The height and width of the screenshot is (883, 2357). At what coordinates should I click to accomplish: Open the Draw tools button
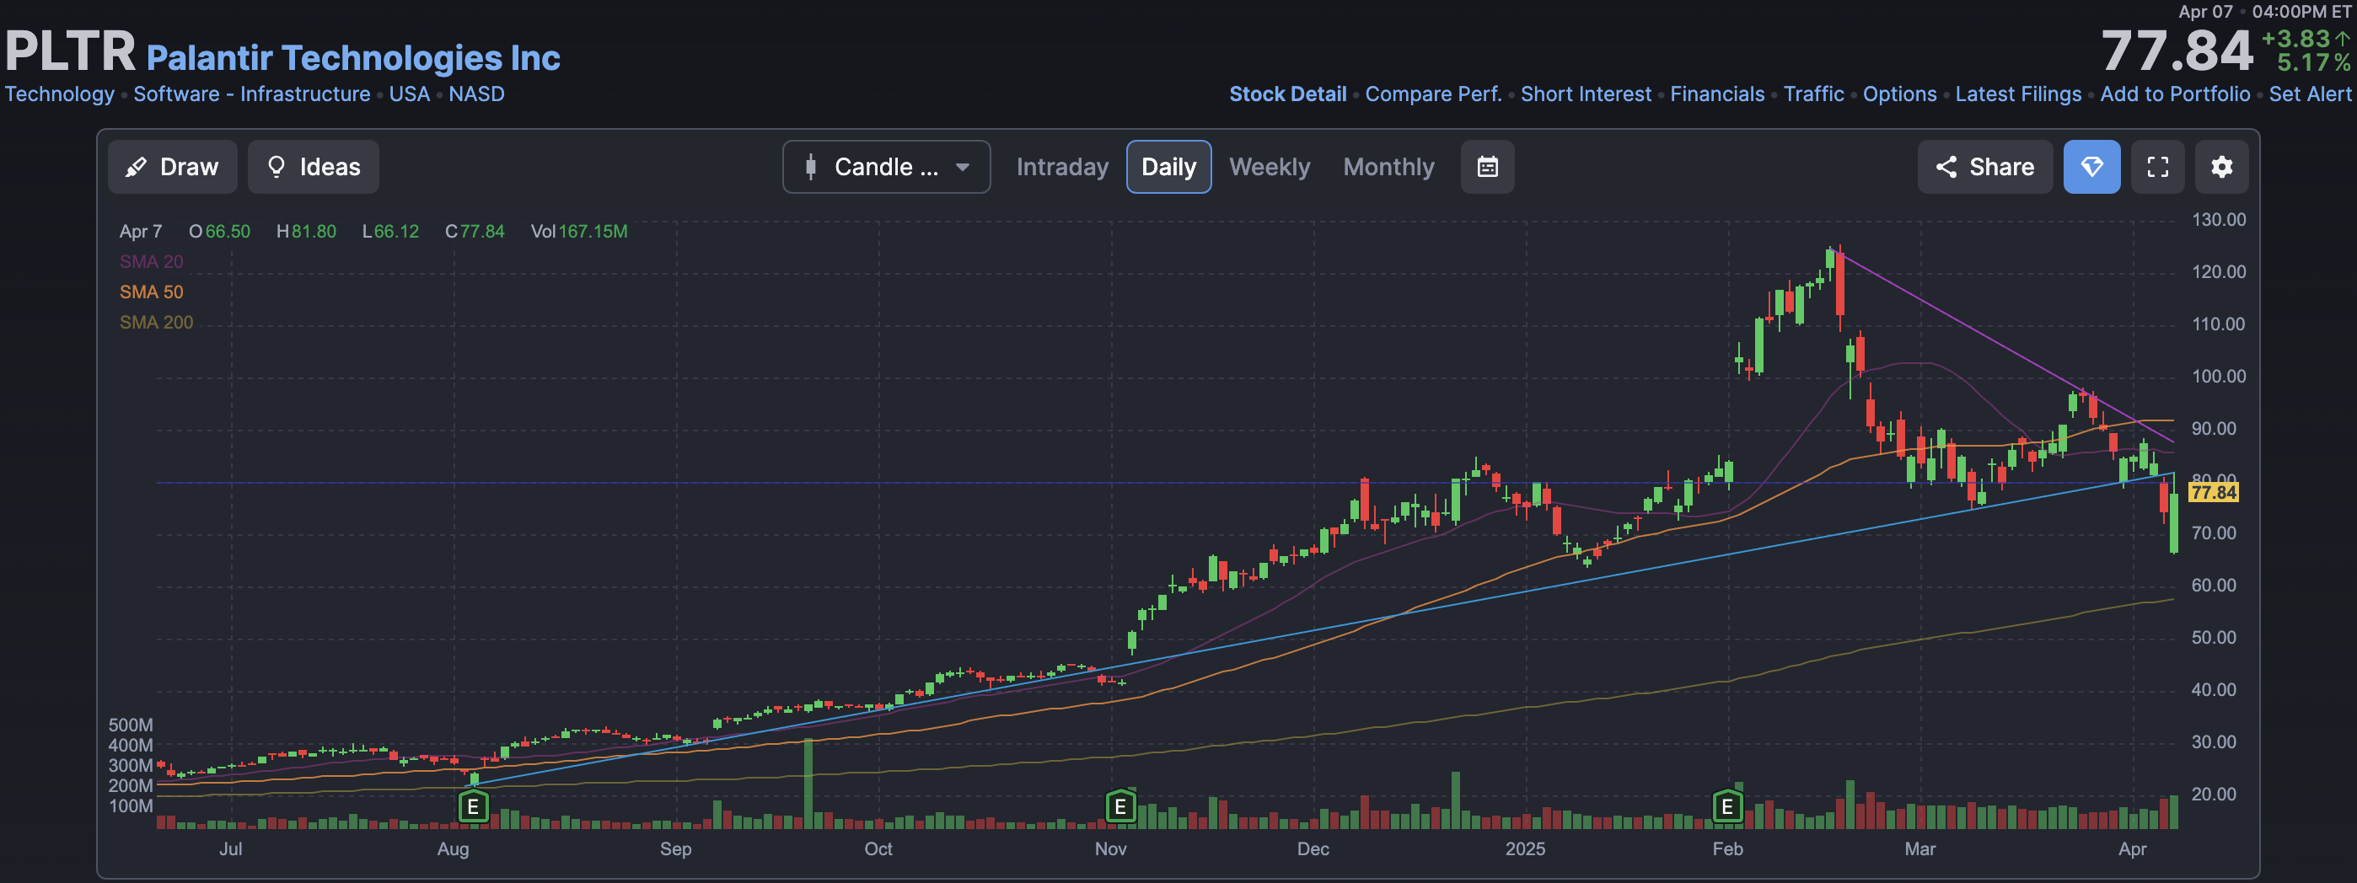pyautogui.click(x=172, y=166)
